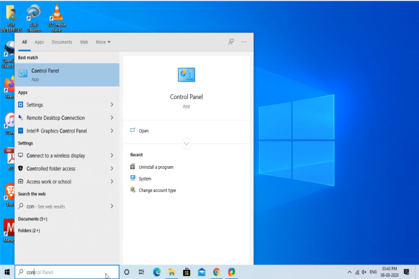The height and width of the screenshot is (279, 419).
Task: Click the Cortana circle on taskbar
Action: pos(126,272)
